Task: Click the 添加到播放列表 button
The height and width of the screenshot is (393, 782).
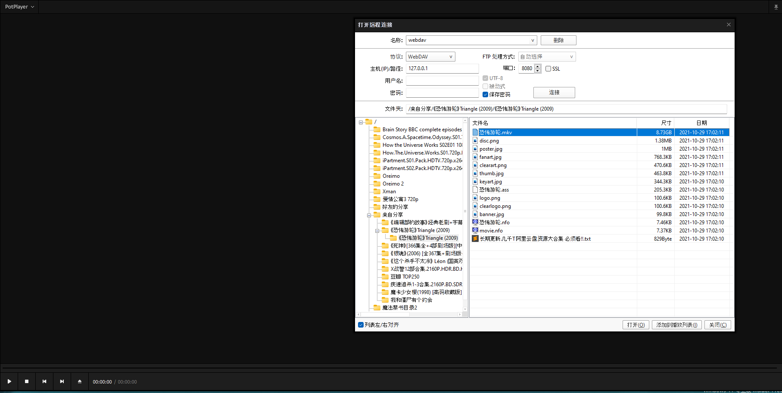Action: point(676,325)
